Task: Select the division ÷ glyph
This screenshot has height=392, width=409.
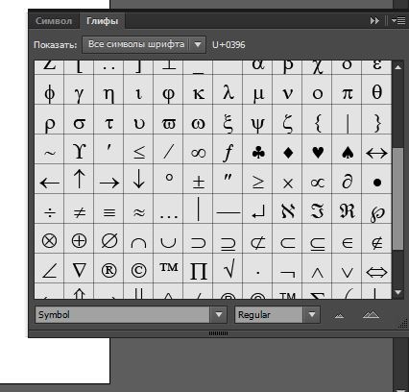Action: coord(50,209)
